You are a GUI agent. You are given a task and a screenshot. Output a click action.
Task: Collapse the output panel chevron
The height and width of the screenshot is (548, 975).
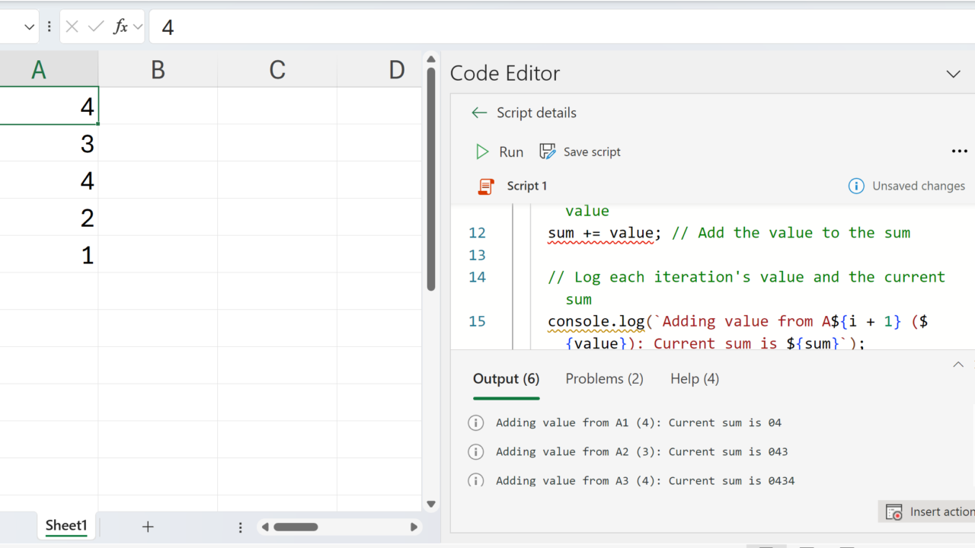[958, 365]
